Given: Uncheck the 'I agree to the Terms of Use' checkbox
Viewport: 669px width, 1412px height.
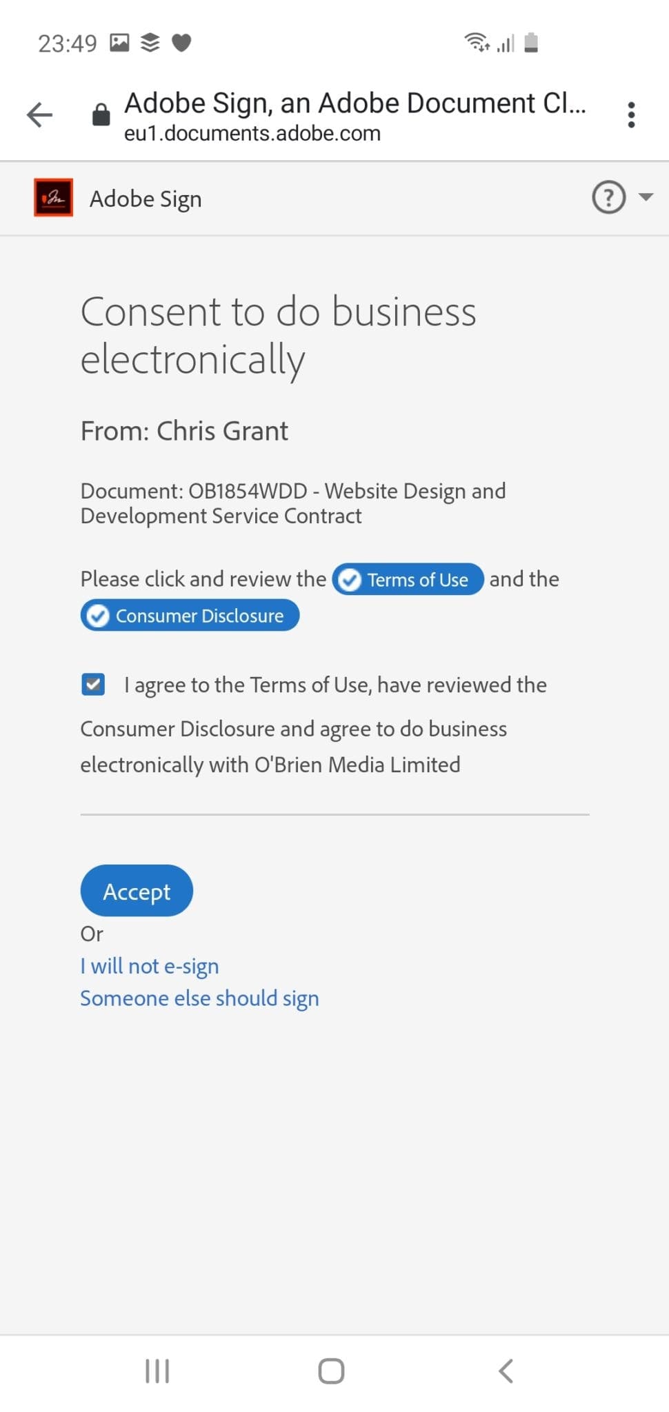Looking at the screenshot, I should [x=92, y=684].
